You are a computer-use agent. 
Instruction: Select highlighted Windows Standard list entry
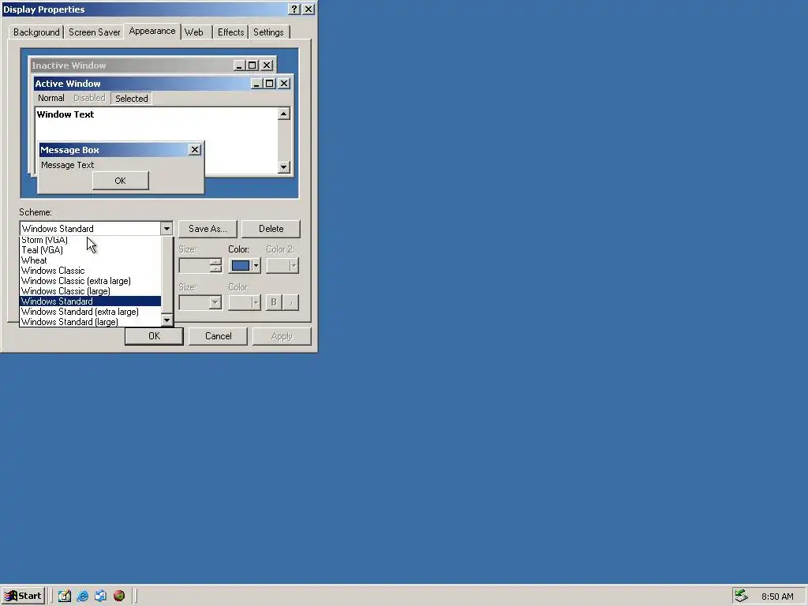[90, 301]
